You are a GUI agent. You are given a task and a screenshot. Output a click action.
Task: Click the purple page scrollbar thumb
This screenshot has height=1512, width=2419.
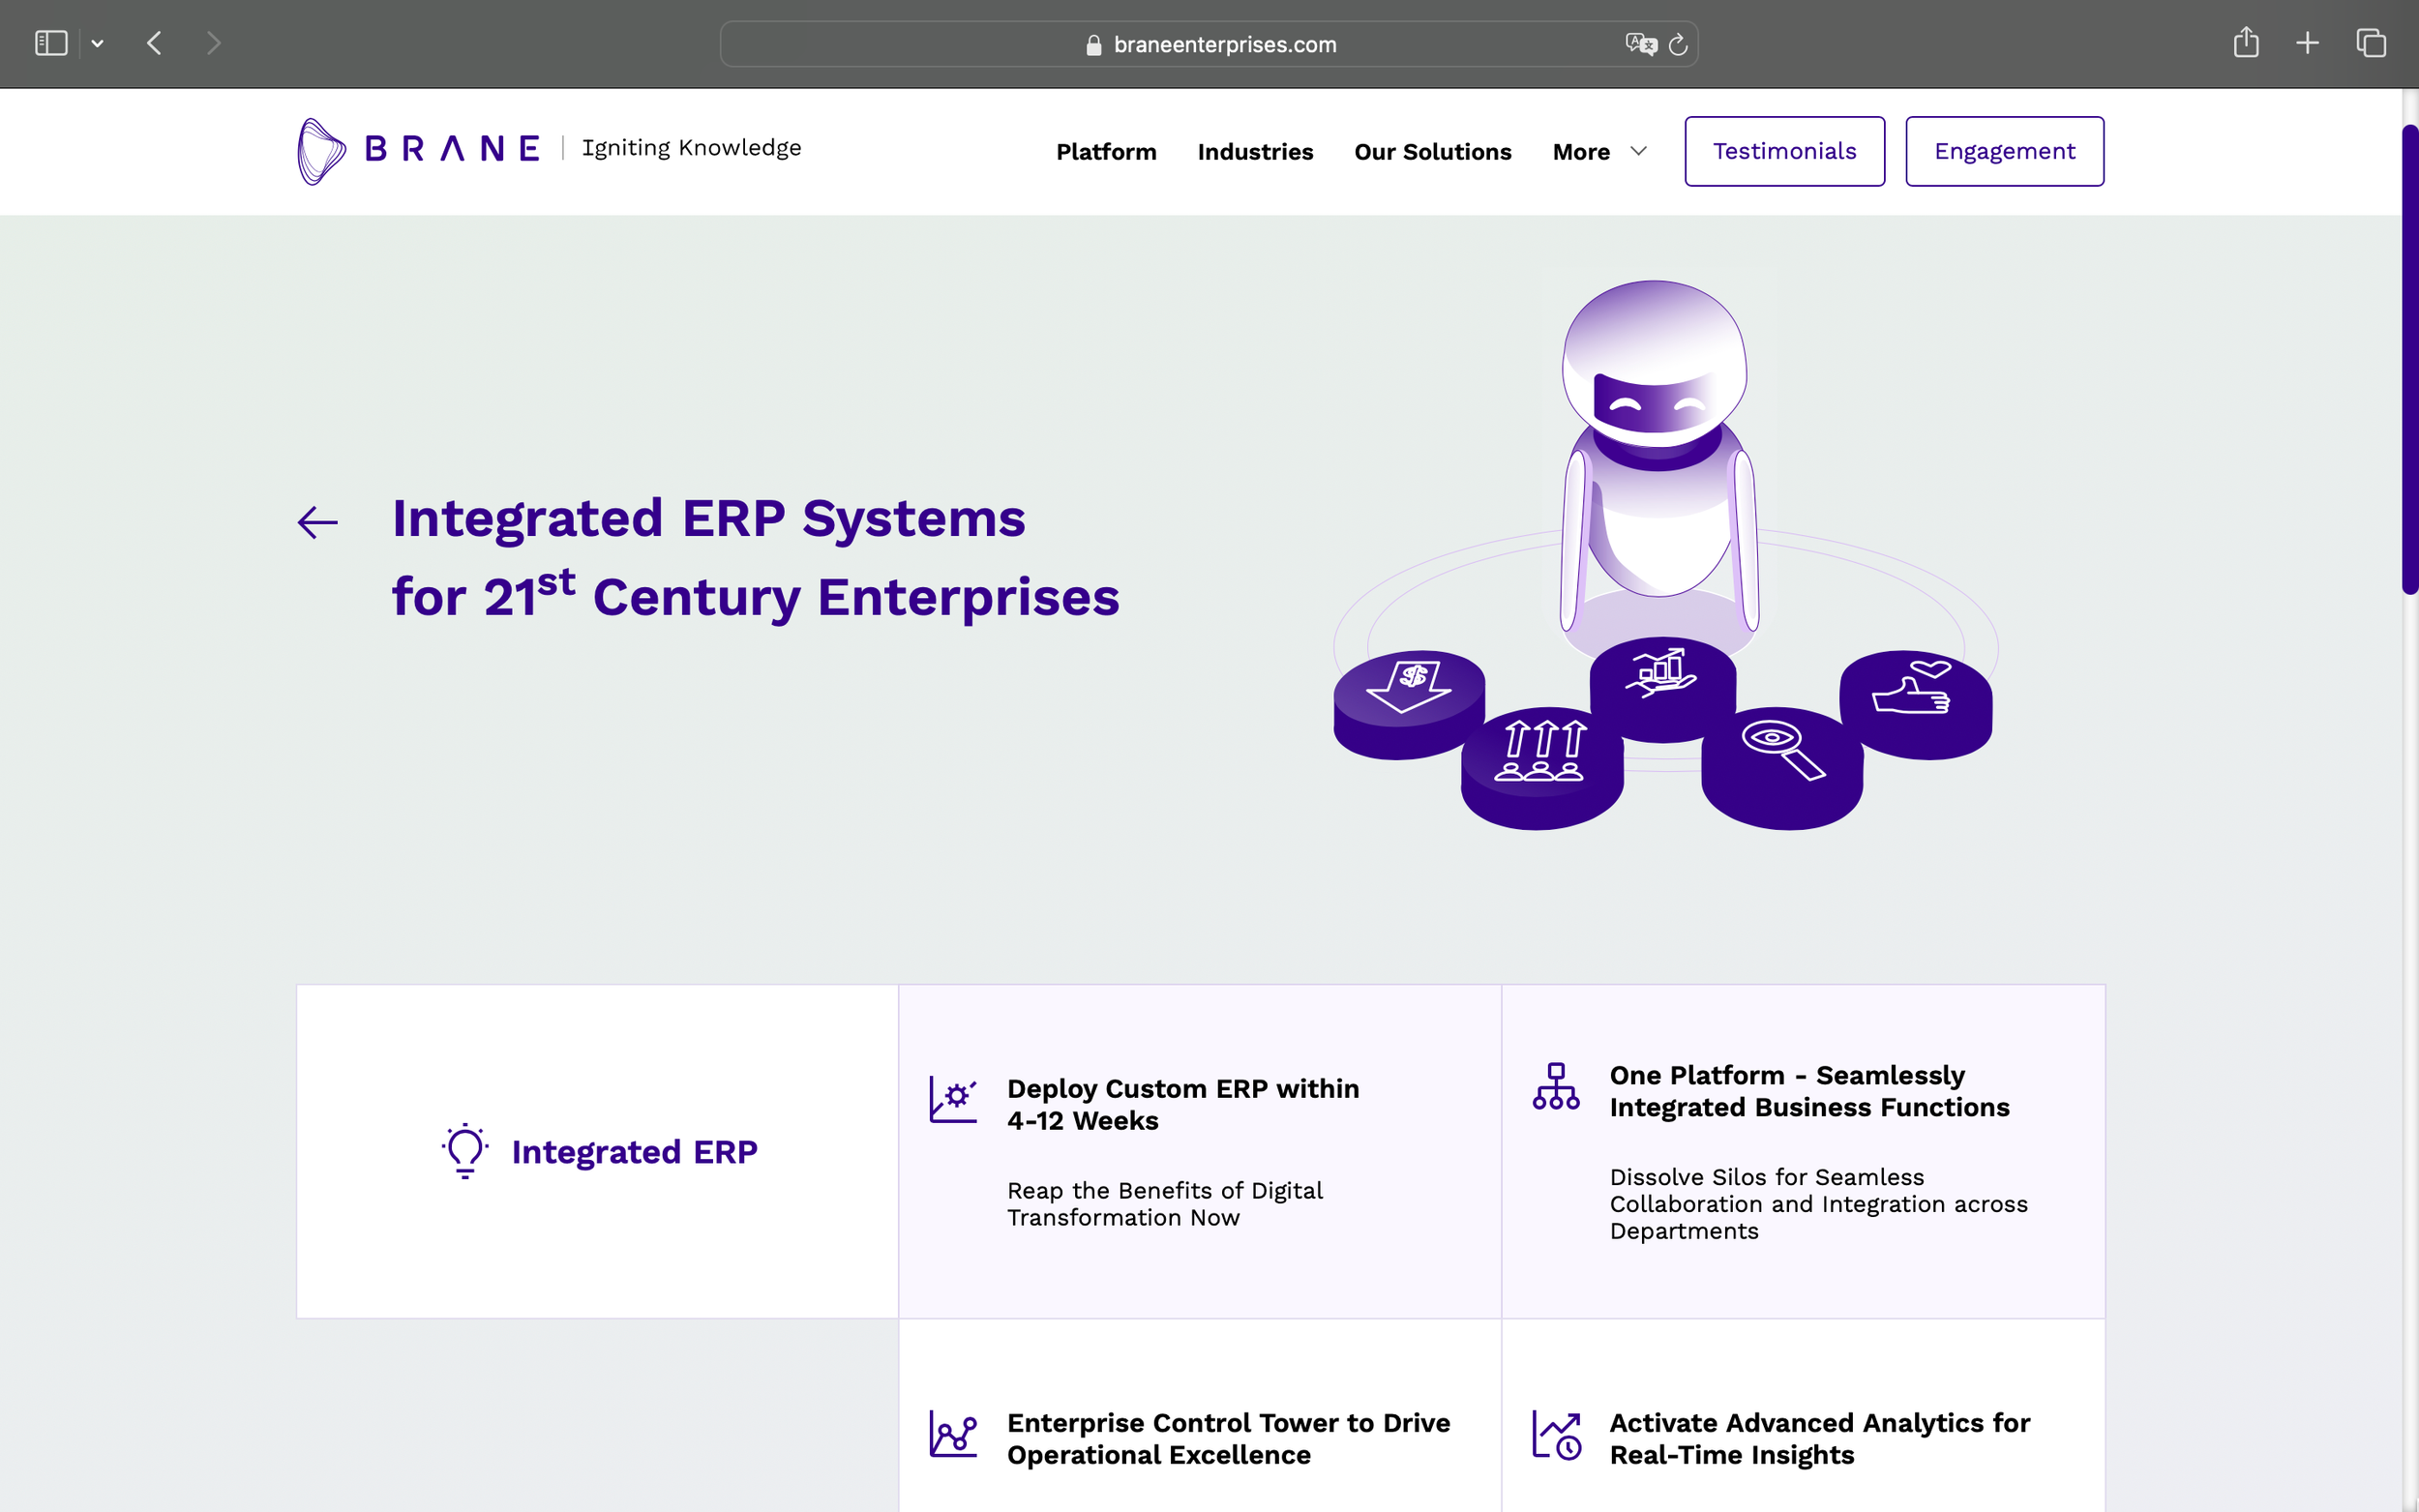(2410, 360)
